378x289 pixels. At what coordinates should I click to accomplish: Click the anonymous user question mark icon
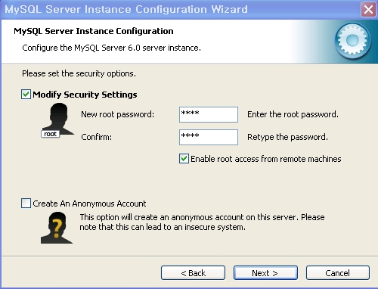point(57,228)
